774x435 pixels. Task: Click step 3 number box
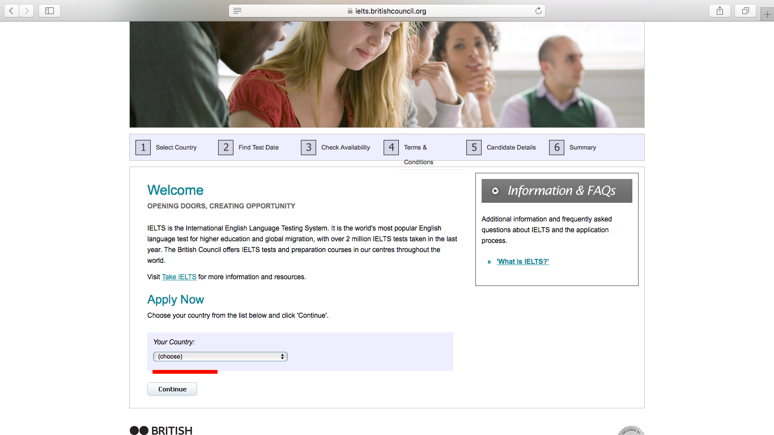[x=308, y=147]
